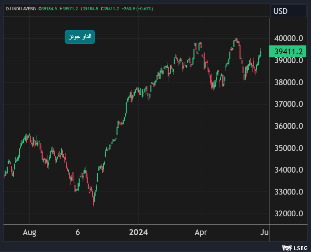Click the 36000.0 price axis label
The height and width of the screenshot is (252, 311).
point(289,126)
